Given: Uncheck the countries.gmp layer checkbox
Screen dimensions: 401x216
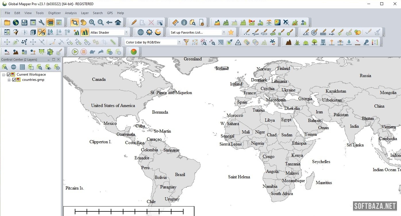Looking at the screenshot, I should click(14, 80).
